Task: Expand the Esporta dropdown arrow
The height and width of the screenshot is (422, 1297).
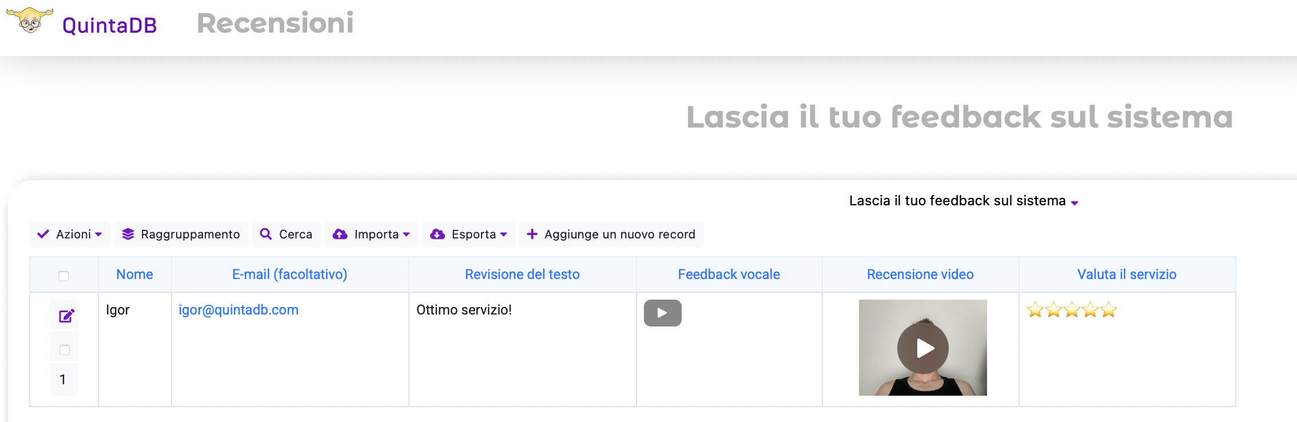Action: [x=504, y=234]
